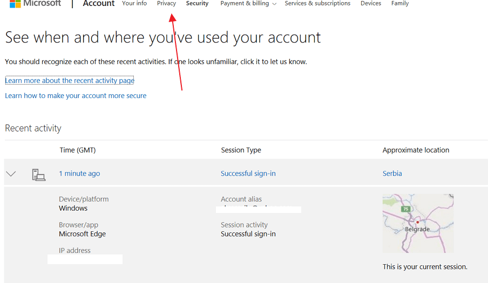This screenshot has height=283, width=488.
Task: Click the device icon in sign-in row
Action: 38,175
